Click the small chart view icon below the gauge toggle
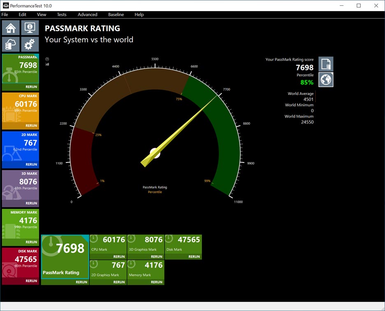Screen dimensions: 385x311 tap(47, 64)
